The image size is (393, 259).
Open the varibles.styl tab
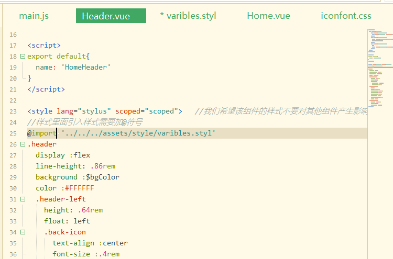point(188,16)
